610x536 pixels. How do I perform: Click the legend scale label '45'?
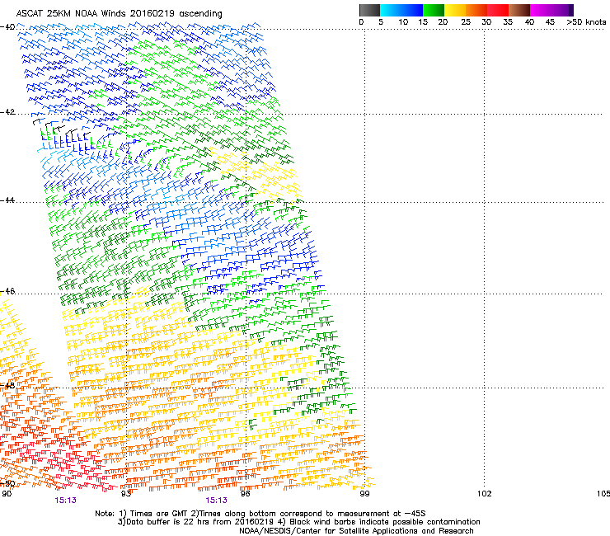(550, 22)
